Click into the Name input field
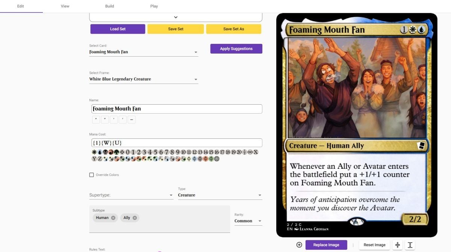This screenshot has width=451, height=252. [x=177, y=109]
